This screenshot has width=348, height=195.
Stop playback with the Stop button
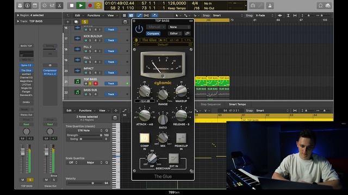click(x=71, y=5)
